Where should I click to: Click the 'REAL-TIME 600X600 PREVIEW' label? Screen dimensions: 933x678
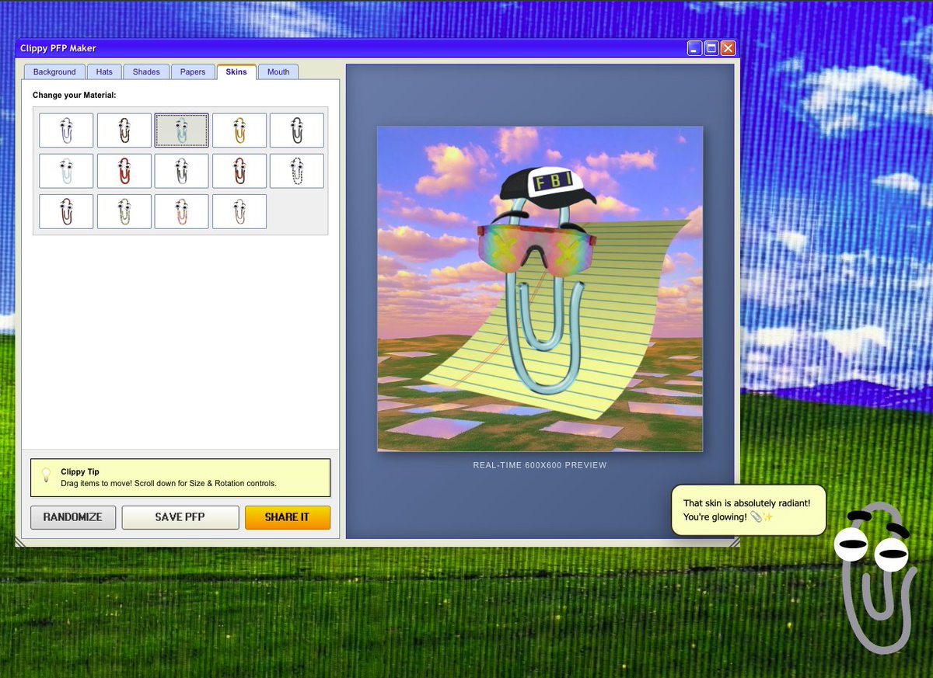tap(540, 465)
